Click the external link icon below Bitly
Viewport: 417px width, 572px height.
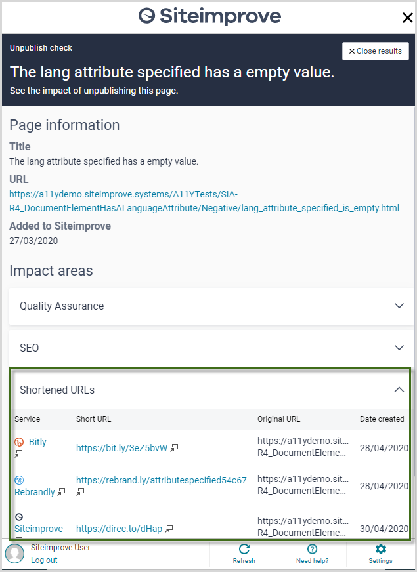point(18,454)
